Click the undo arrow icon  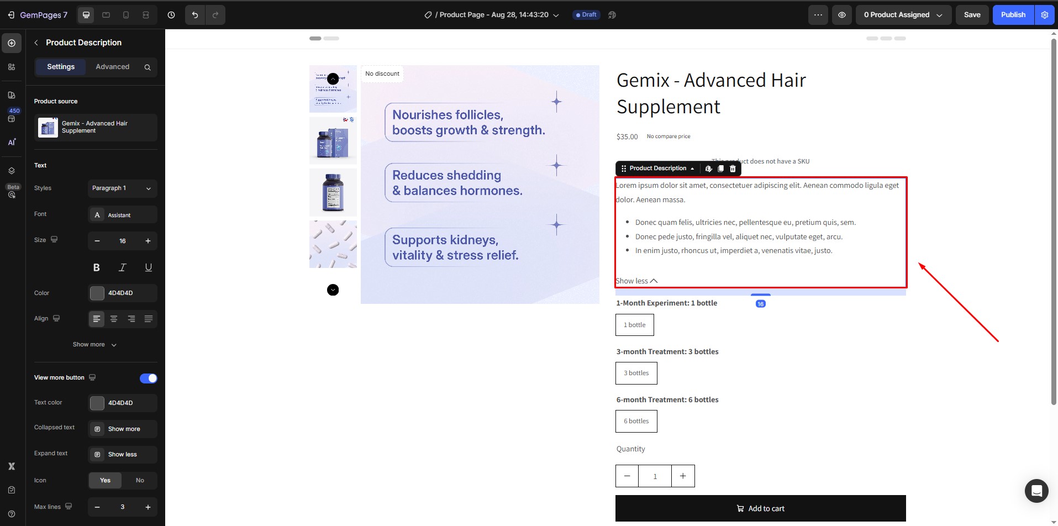[x=194, y=15]
